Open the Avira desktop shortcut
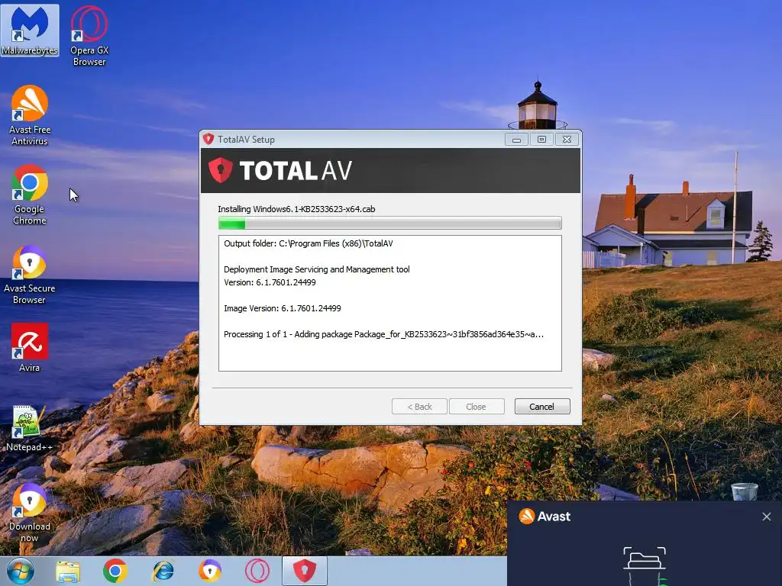Image resolution: width=782 pixels, height=586 pixels. click(x=30, y=347)
